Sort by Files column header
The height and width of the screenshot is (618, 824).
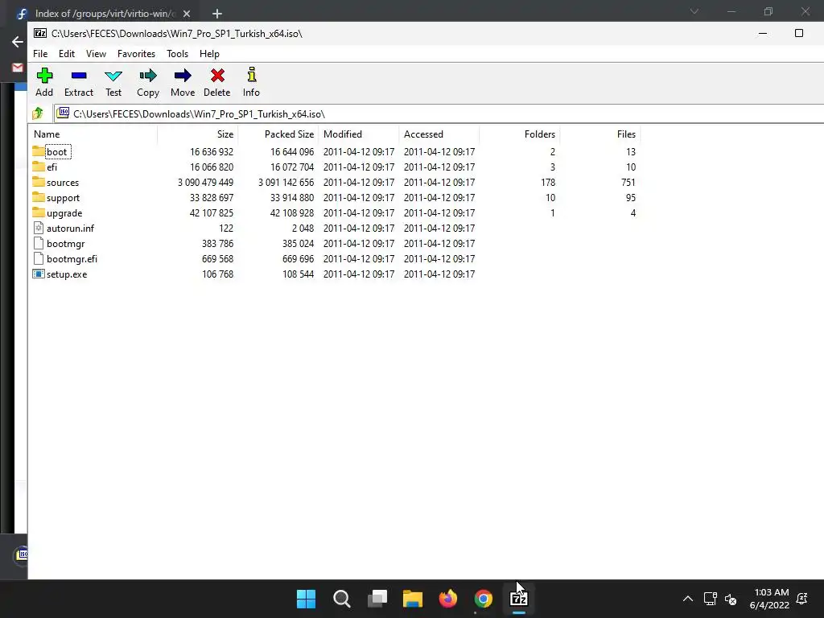point(599,134)
